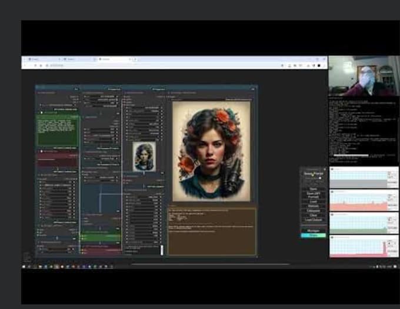The height and width of the screenshot is (309, 400).
Task: Open the Windows Start button
Action: coord(24,267)
